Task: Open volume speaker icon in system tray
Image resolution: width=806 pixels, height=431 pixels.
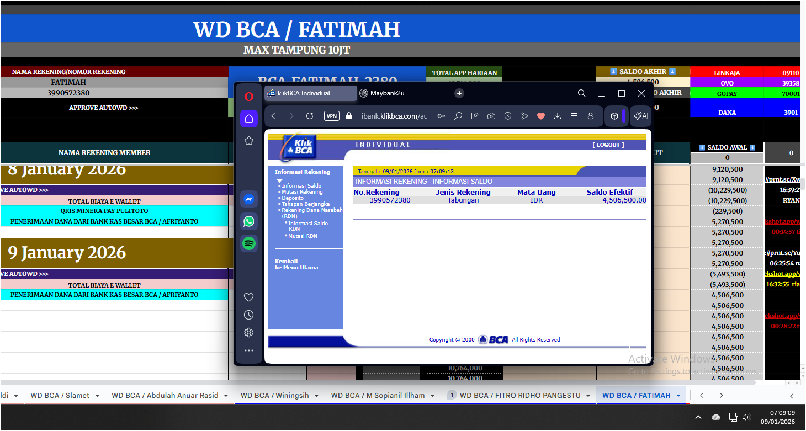Action: click(x=747, y=417)
